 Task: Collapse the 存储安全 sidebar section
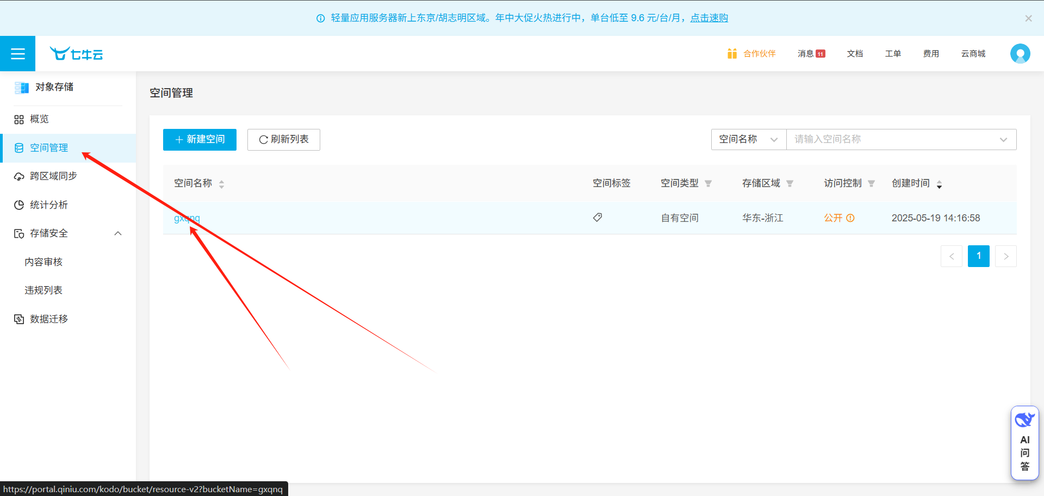tap(118, 233)
